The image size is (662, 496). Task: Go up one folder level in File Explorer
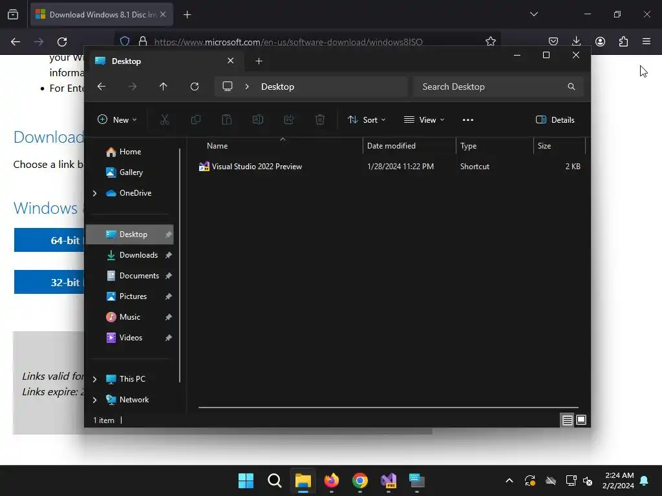click(x=164, y=87)
